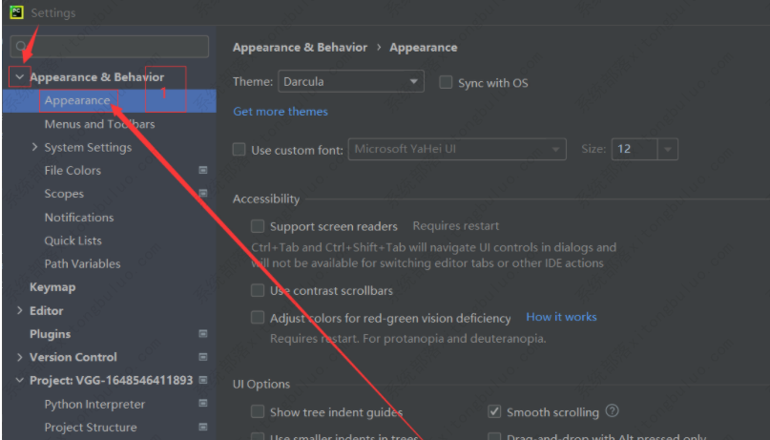Select Menus and Toolbars in the sidebar

point(99,124)
